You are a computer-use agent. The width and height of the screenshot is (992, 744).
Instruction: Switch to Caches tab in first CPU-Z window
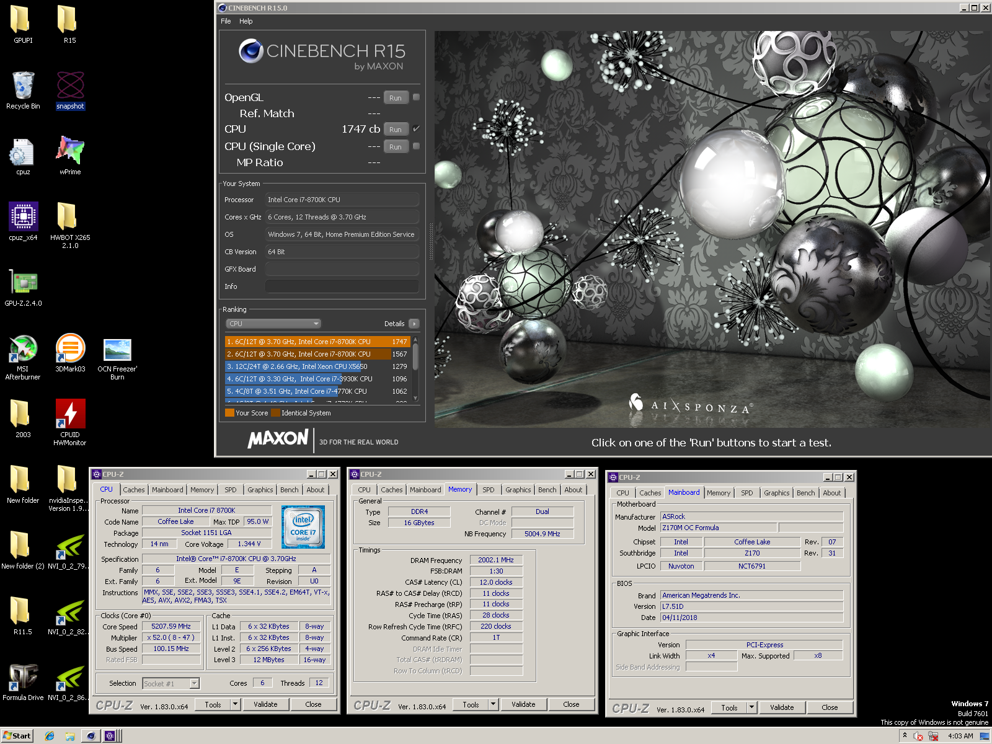tap(133, 490)
